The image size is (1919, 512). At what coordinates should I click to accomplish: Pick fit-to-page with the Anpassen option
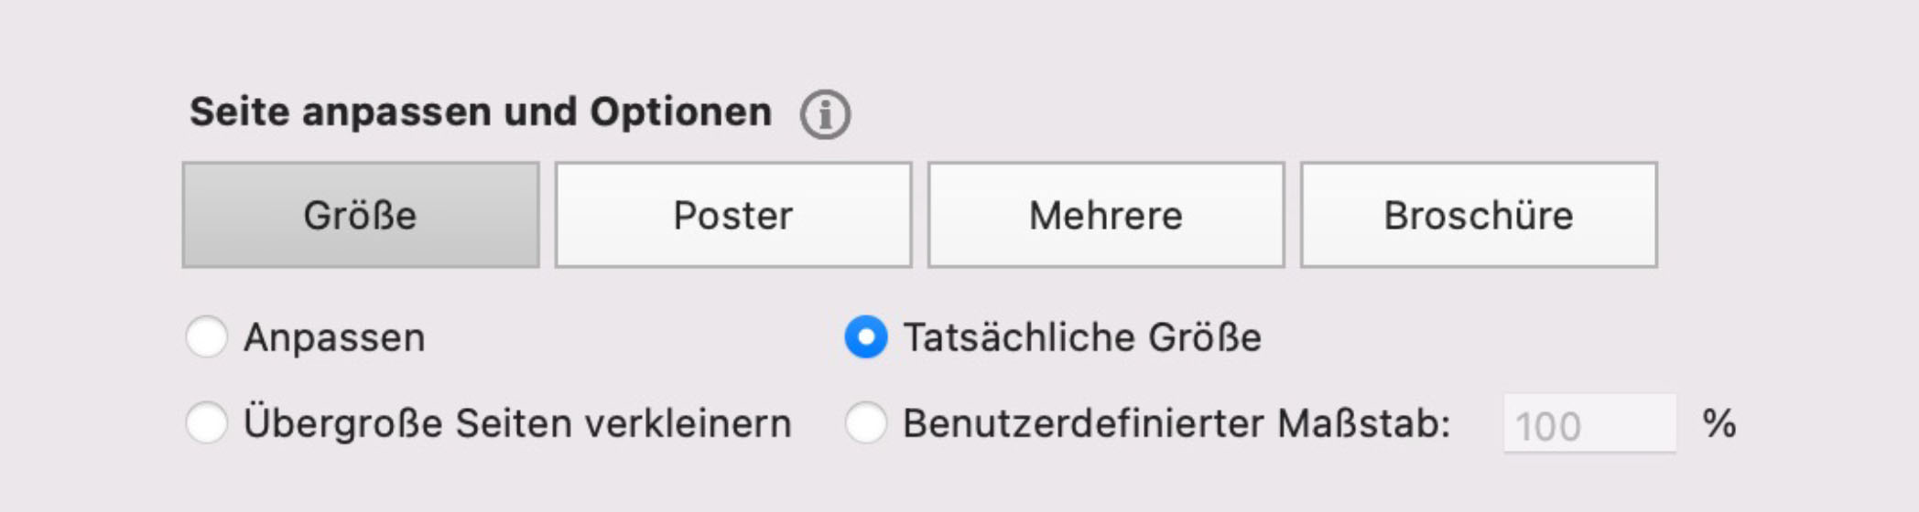[207, 337]
